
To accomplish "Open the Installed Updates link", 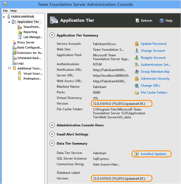I will [154, 154].
